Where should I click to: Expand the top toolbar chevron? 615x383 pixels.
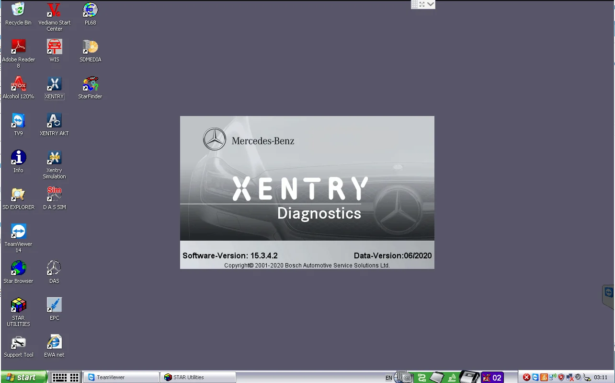(x=431, y=4)
